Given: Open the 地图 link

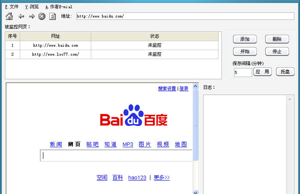Looking at the screenshot, I should tap(181, 144).
